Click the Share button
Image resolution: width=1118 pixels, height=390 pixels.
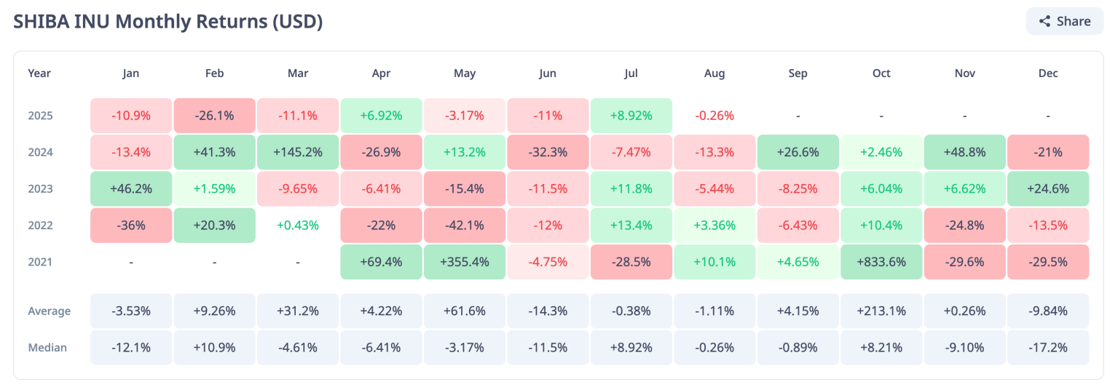pyautogui.click(x=1065, y=21)
